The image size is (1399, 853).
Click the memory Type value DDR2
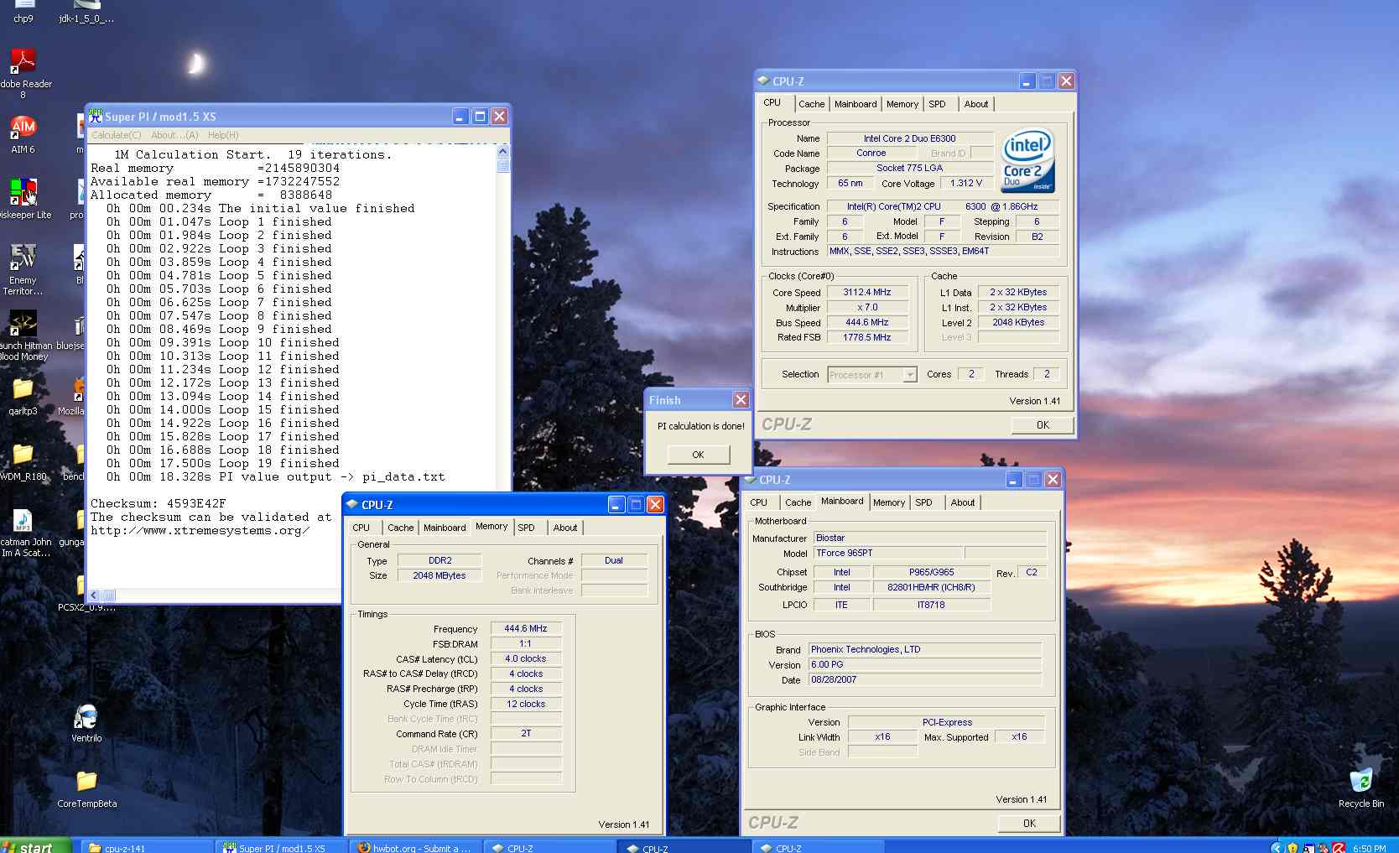(x=439, y=560)
